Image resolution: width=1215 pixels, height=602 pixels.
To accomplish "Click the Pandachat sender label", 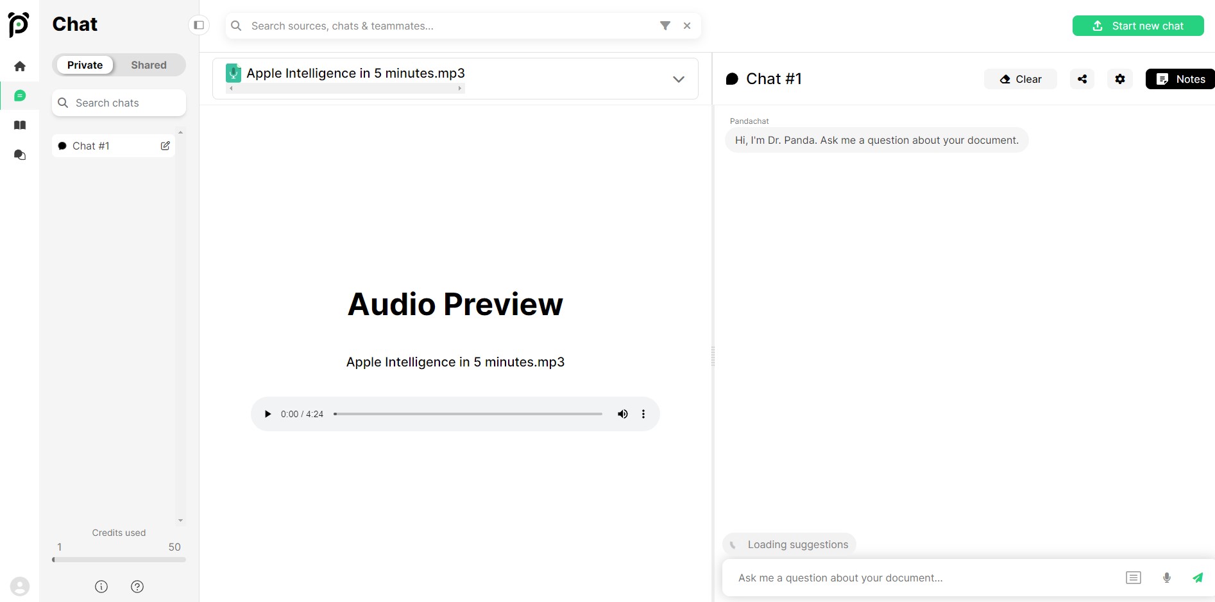I will (749, 121).
